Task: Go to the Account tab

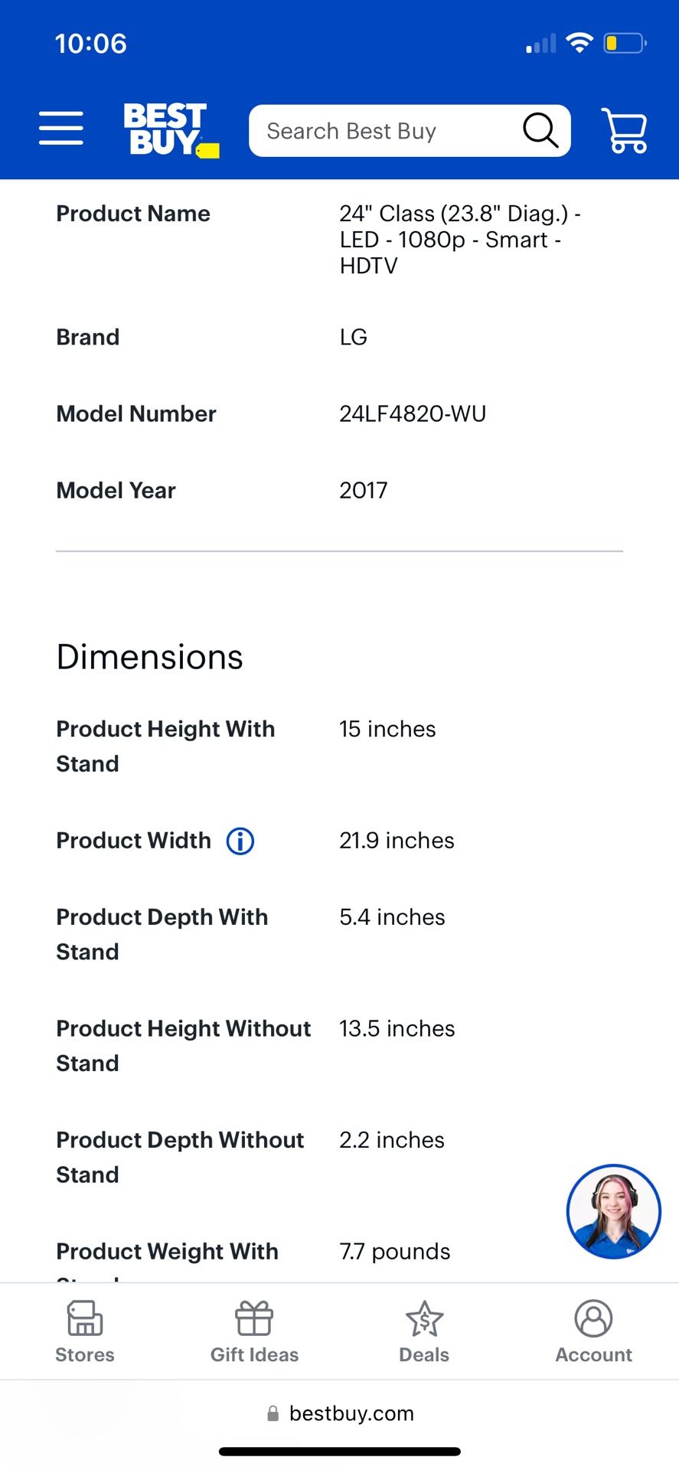Action: pos(594,1332)
